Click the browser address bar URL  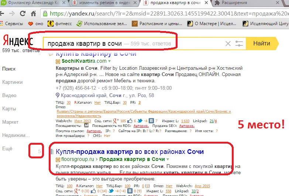[x=169, y=13]
